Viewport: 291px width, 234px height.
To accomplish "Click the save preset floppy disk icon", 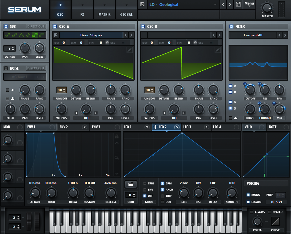I will [x=142, y=5].
